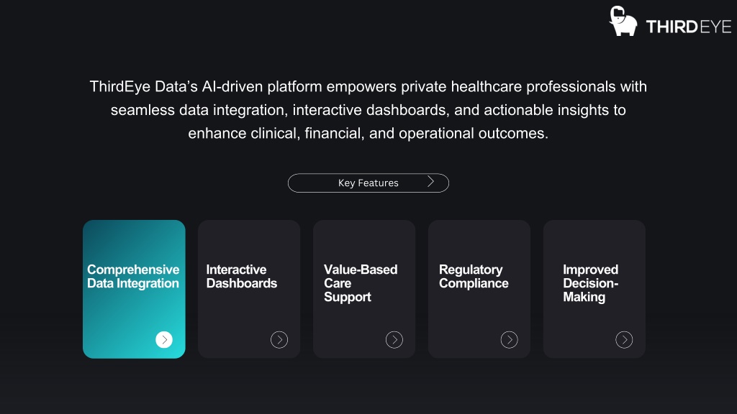
Task: Click the ThirdEye Data platform description paragraph
Action: [368, 110]
